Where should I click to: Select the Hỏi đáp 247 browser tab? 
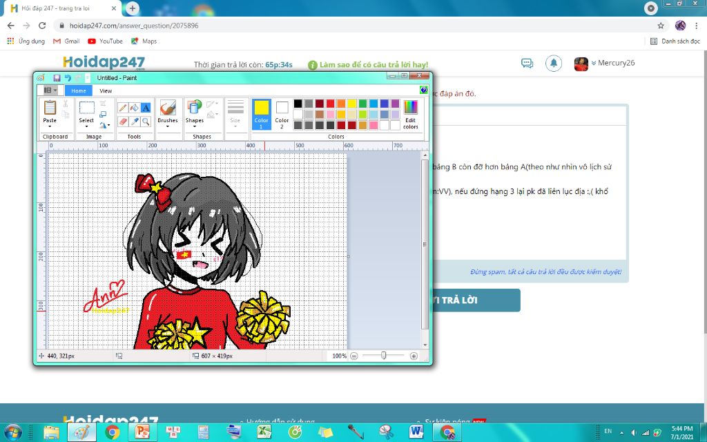[62, 8]
